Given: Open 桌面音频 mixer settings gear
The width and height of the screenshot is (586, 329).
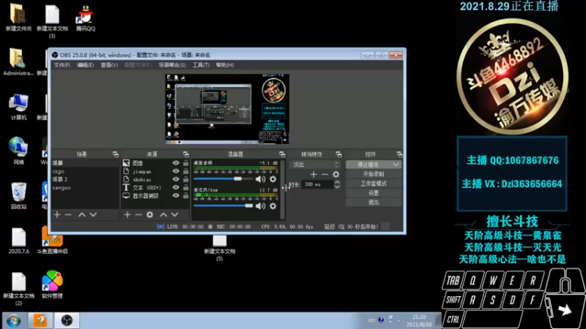Looking at the screenshot, I should [272, 179].
